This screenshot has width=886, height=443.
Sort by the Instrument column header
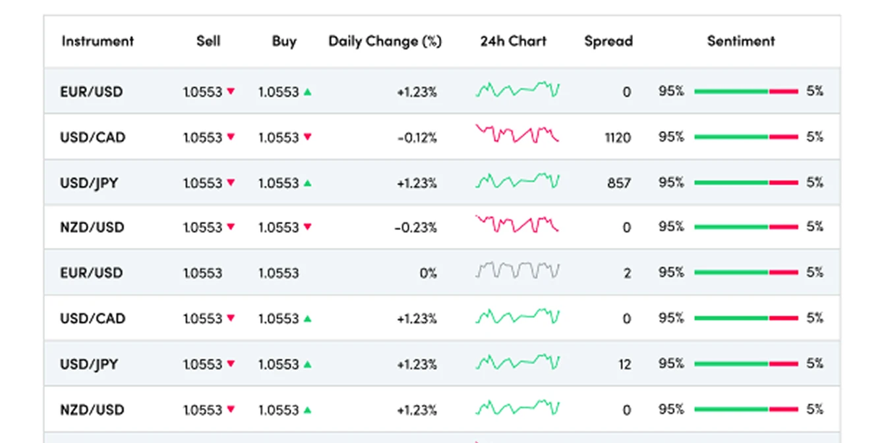tap(98, 41)
